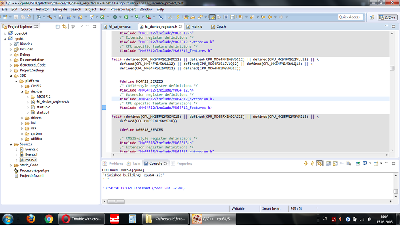Screen dimensions: 403x233
Task: Select the C/C++ perspective button
Action: [387, 17]
